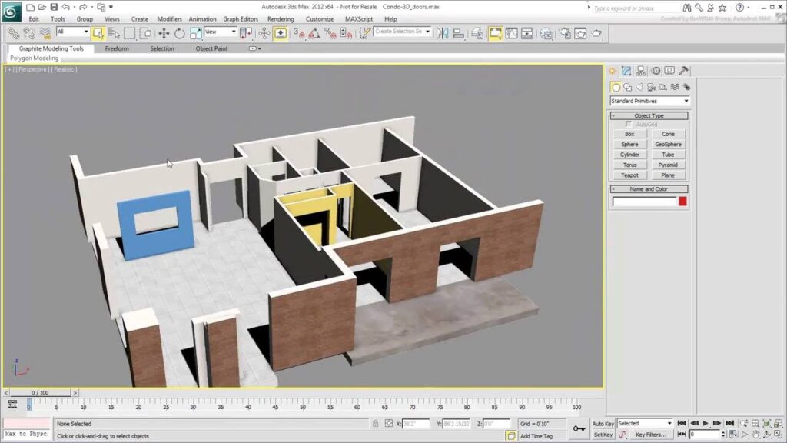Toggle the selection lock padlock
The width and height of the screenshot is (787, 443).
[x=375, y=424]
